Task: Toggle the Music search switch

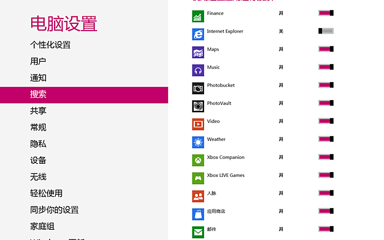Action: click(x=326, y=67)
